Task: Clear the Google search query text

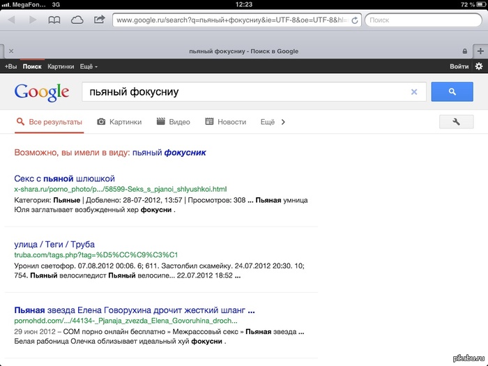Action: (x=414, y=92)
